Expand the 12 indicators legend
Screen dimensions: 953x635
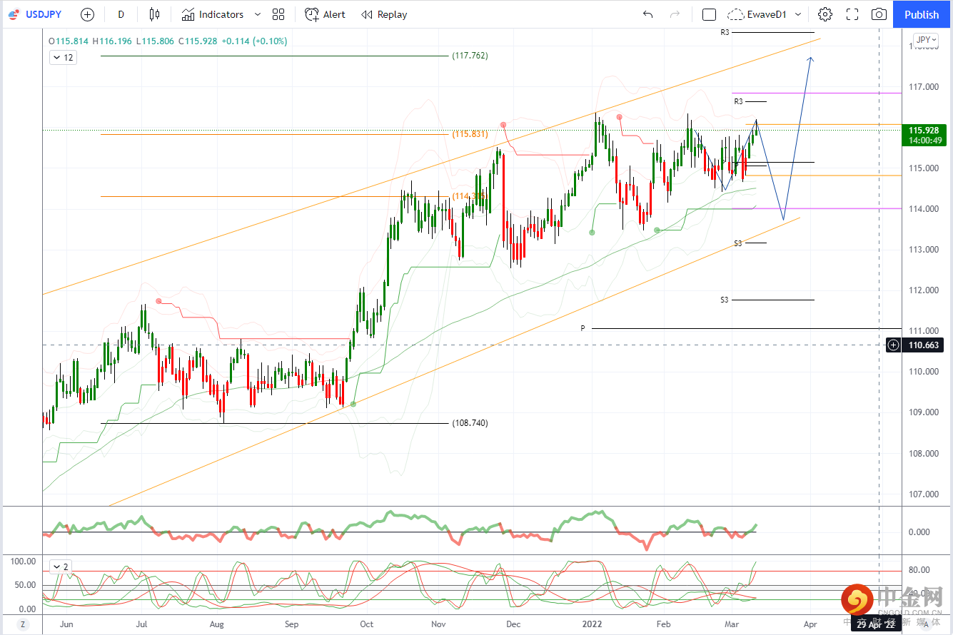coord(63,58)
